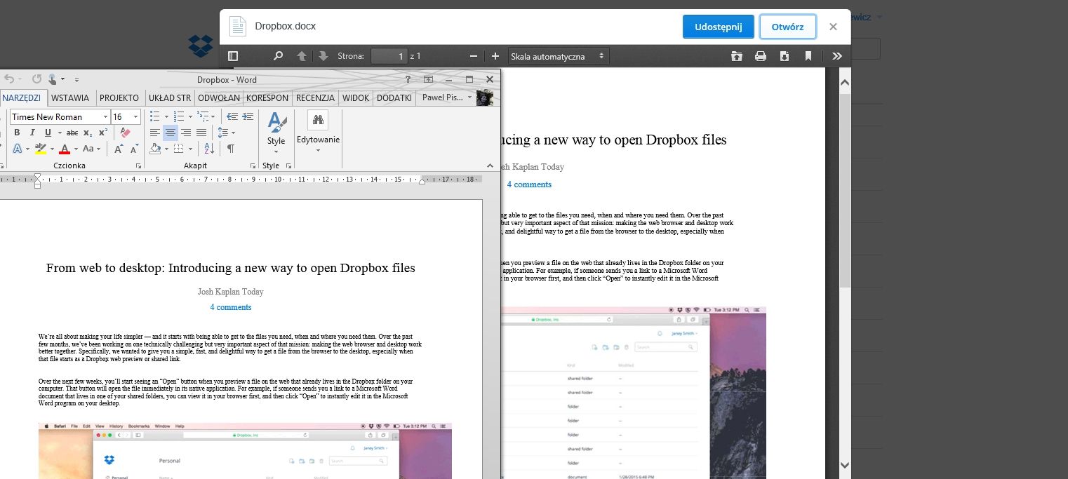
Task: Go to next page in preview toolbar
Action: (x=323, y=56)
